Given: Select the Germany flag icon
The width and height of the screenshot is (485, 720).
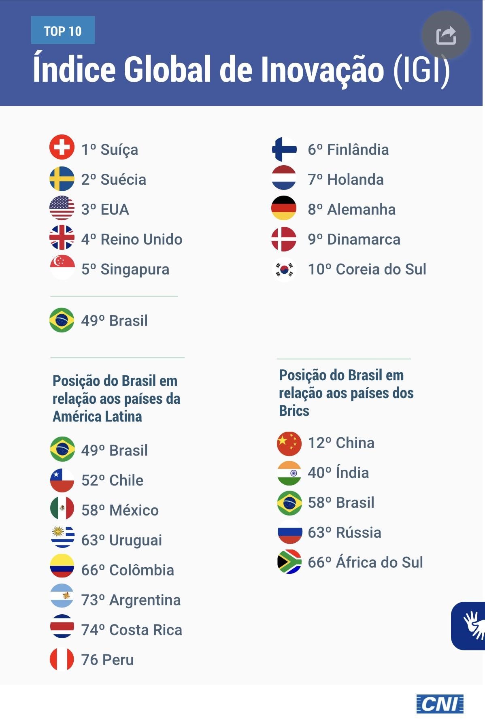Looking at the screenshot, I should pos(284,208).
